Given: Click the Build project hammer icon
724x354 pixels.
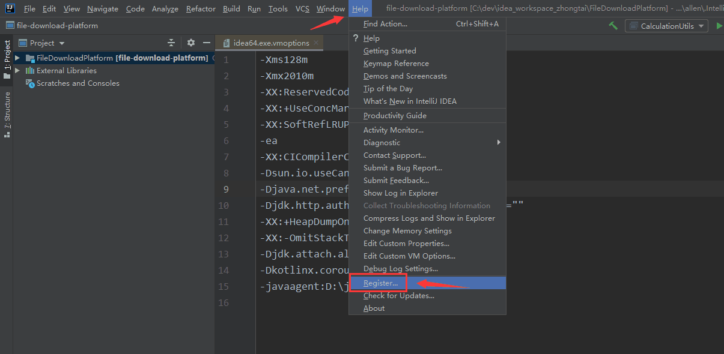Looking at the screenshot, I should 613,26.
